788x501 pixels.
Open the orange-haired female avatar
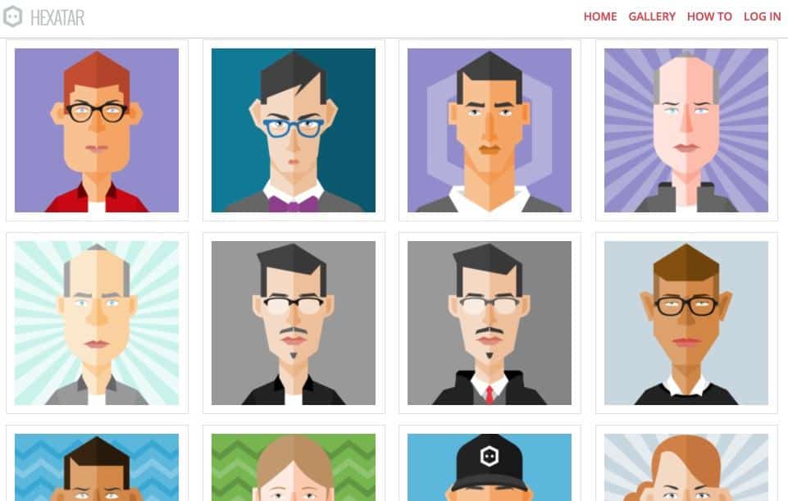coord(686,467)
